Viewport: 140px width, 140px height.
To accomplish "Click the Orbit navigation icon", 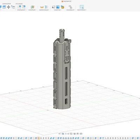I will [x=59, y=134].
